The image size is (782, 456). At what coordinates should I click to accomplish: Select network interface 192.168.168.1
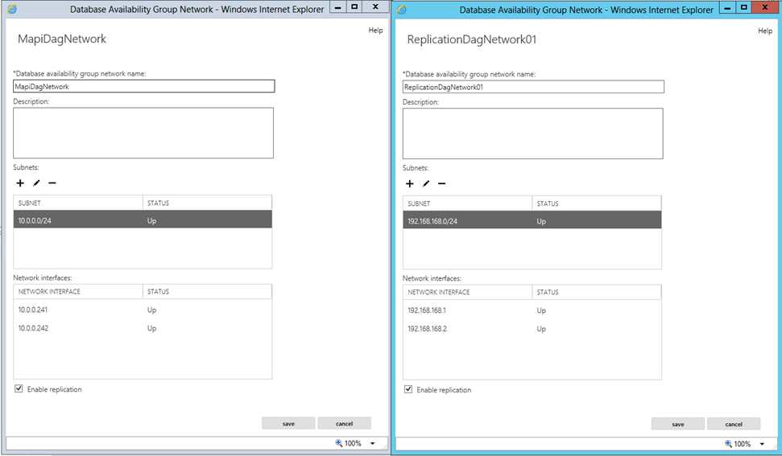pyautogui.click(x=532, y=310)
